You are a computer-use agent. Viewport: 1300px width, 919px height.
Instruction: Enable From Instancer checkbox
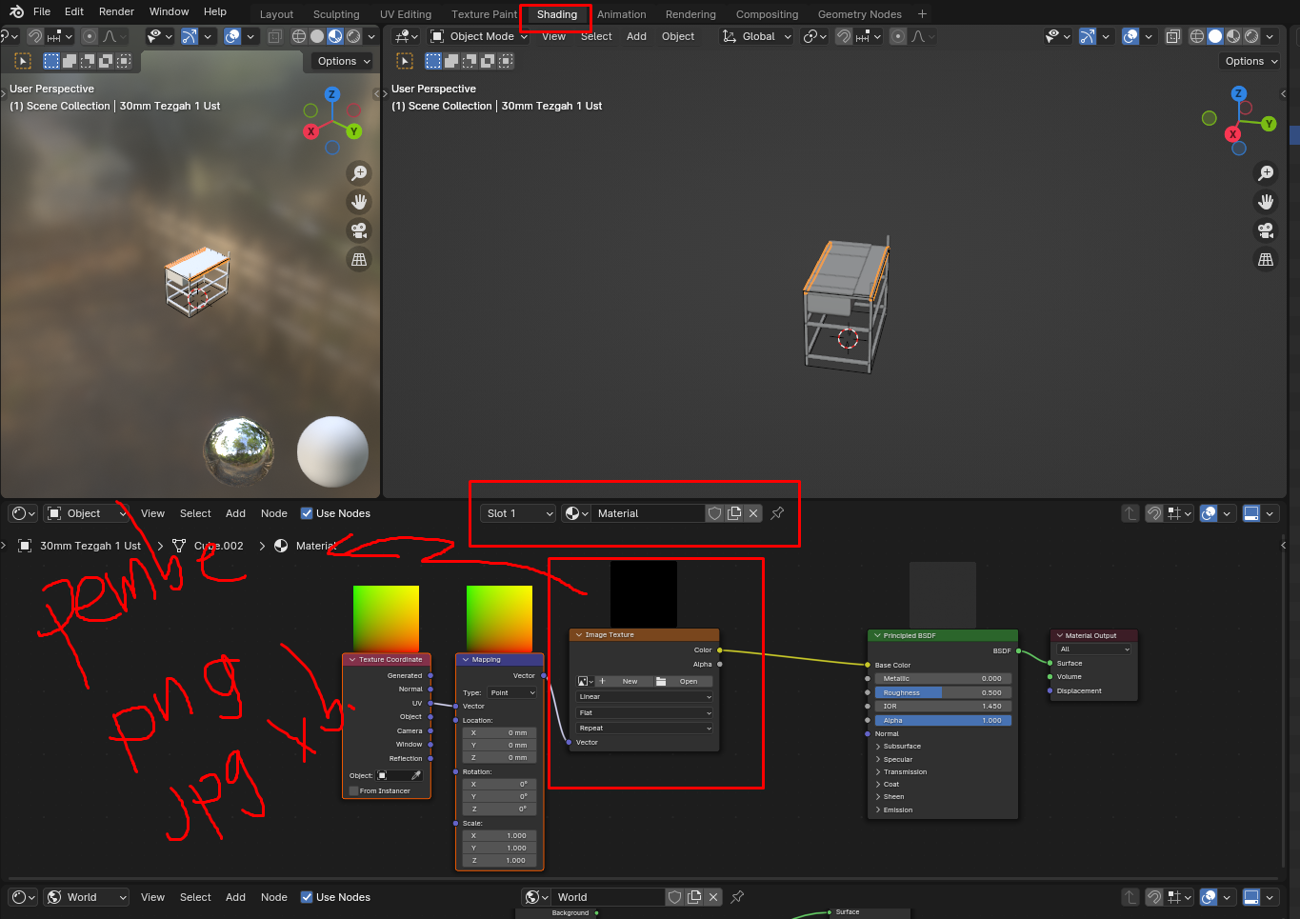coord(354,790)
